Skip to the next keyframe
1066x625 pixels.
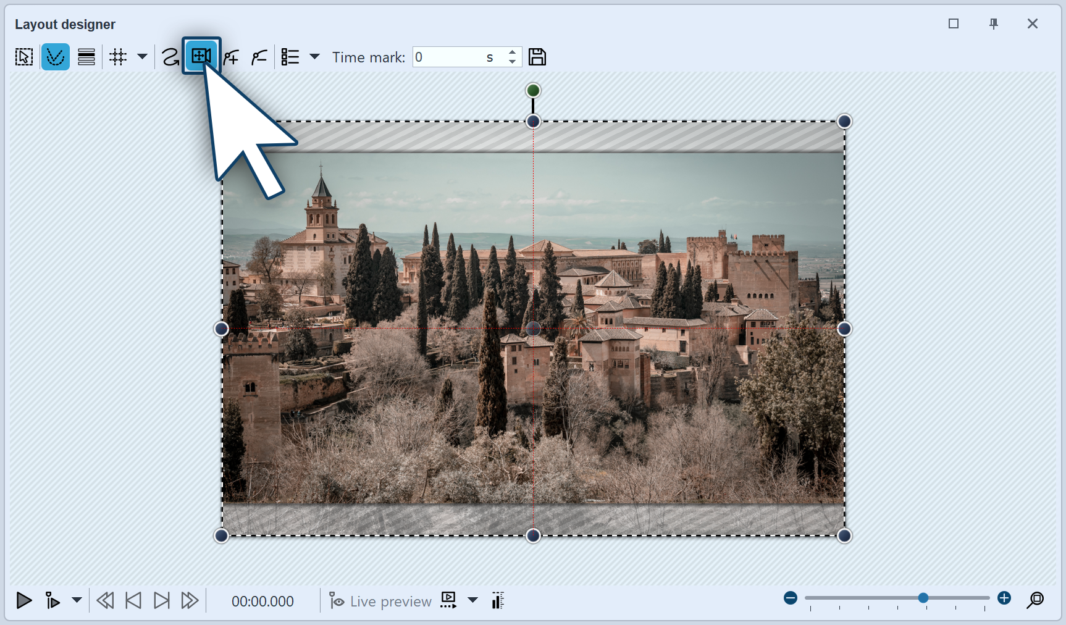[161, 600]
